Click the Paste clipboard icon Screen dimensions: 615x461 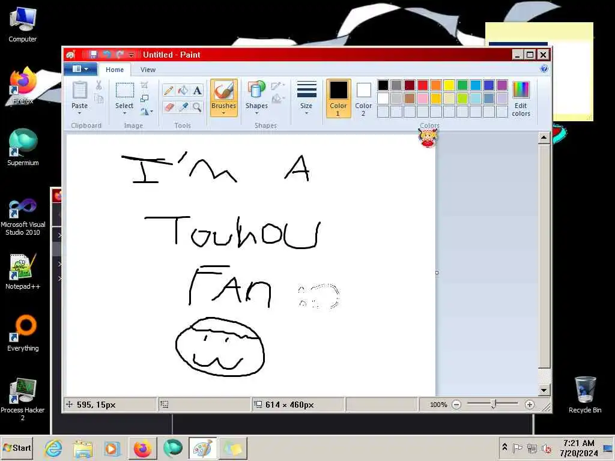pos(80,91)
